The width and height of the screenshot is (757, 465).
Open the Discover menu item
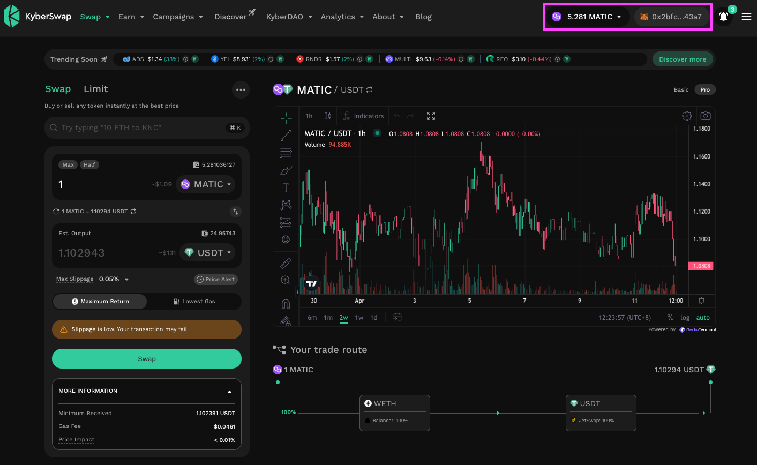tap(235, 16)
